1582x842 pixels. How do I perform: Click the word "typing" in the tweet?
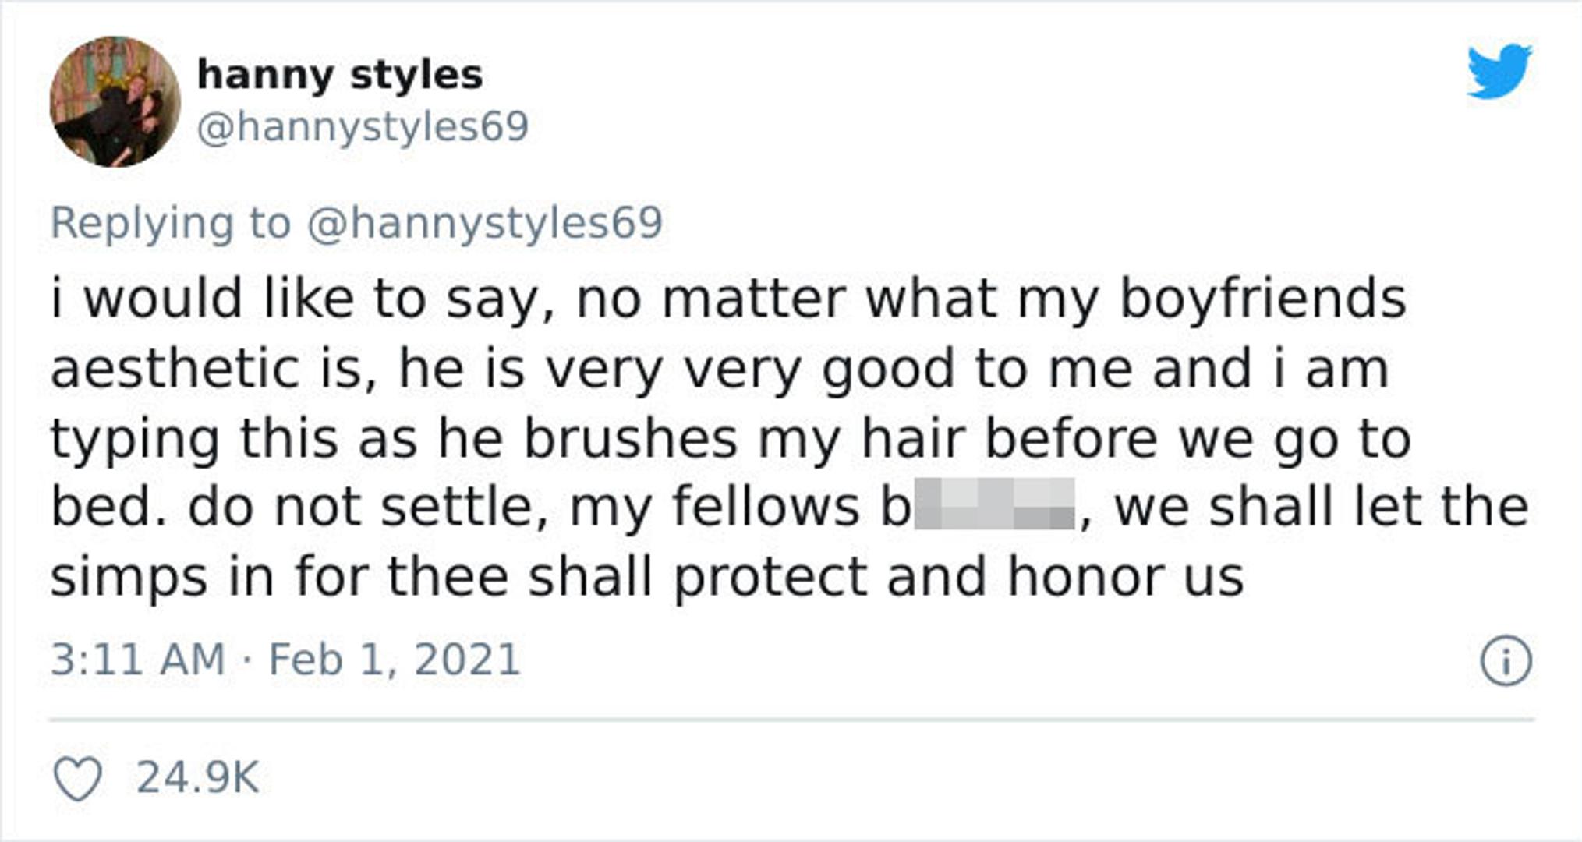pos(135,438)
